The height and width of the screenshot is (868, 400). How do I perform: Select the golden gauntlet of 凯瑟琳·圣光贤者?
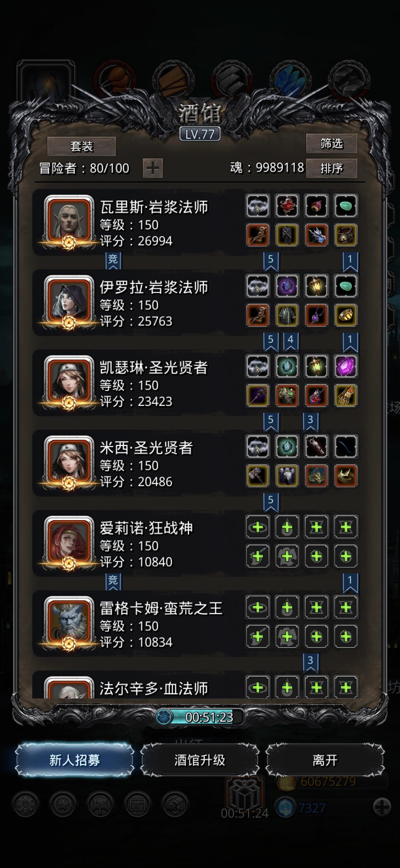(x=346, y=396)
